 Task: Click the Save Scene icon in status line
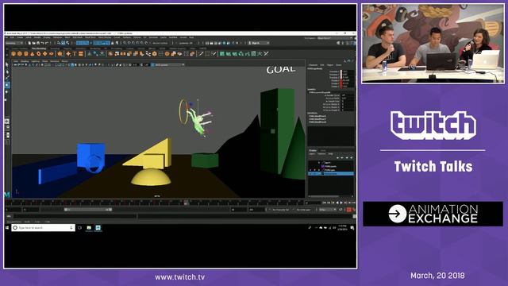(38, 43)
